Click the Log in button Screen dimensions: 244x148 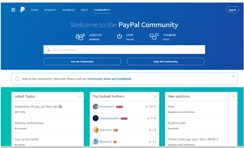coord(232,10)
